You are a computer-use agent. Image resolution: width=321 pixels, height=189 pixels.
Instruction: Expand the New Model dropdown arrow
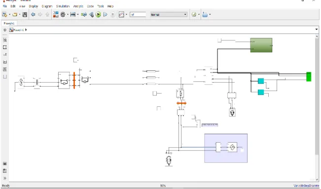(9, 14)
